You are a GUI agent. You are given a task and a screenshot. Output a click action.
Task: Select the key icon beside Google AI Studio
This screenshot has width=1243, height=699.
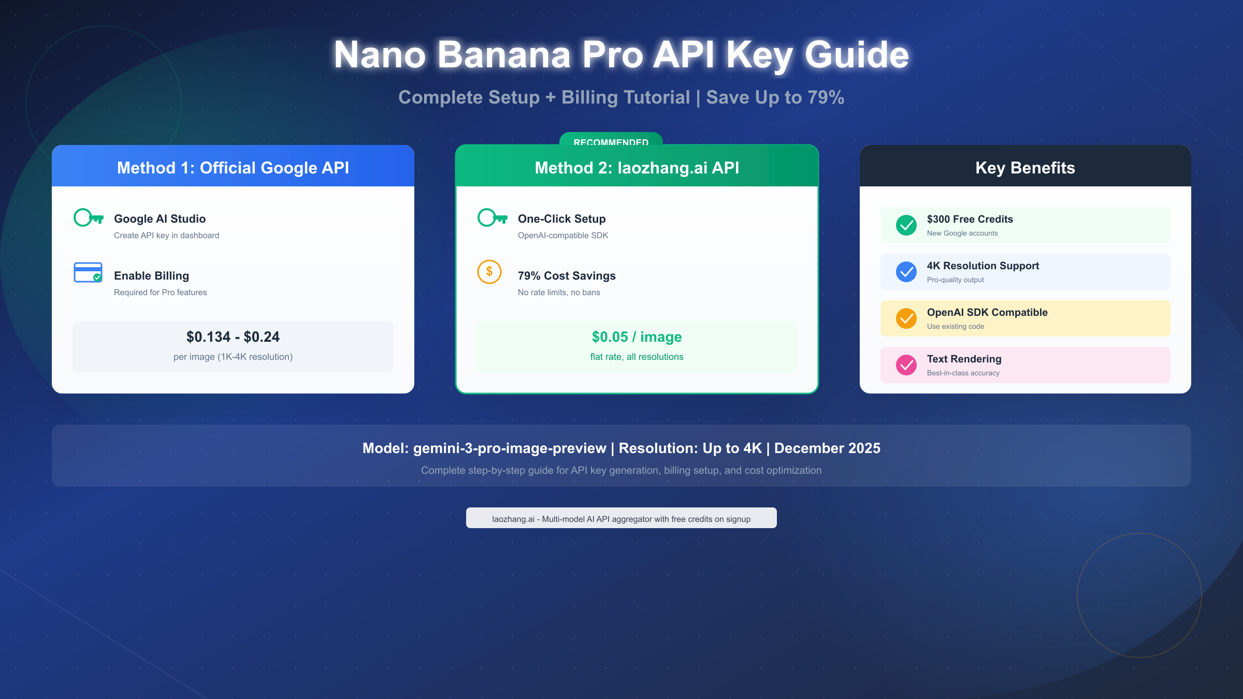click(x=89, y=217)
